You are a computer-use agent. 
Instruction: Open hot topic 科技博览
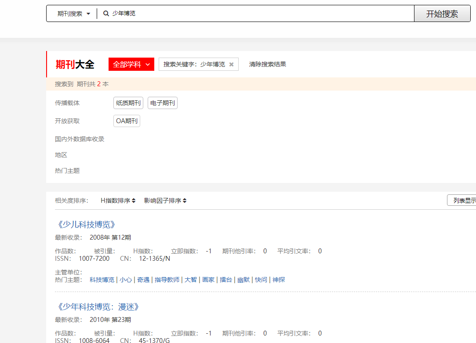point(102,280)
